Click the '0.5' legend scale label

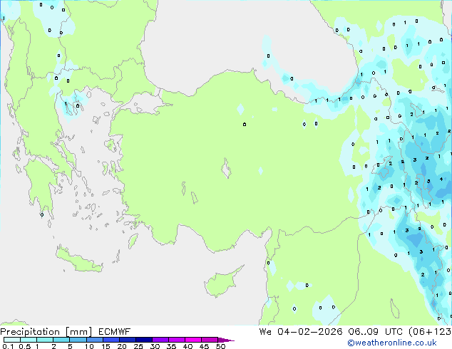tap(25, 346)
